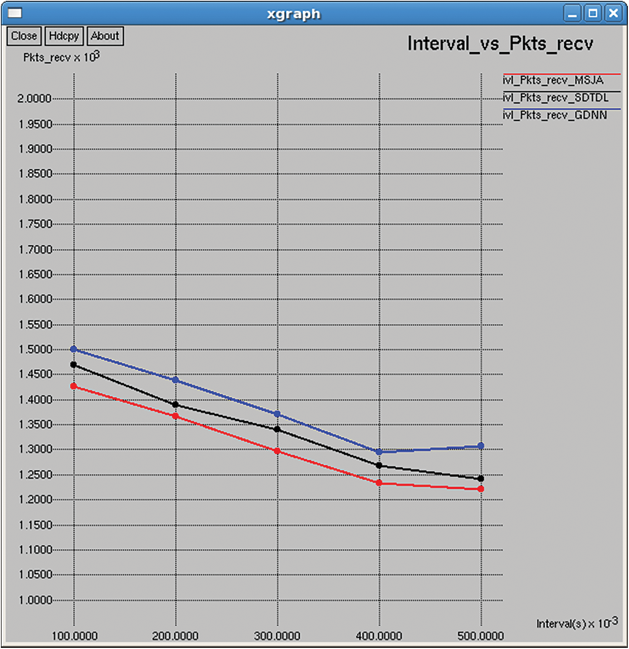The width and height of the screenshot is (629, 649).
Task: Click the blue GDNN point at 500.0000
Action: pyautogui.click(x=481, y=446)
